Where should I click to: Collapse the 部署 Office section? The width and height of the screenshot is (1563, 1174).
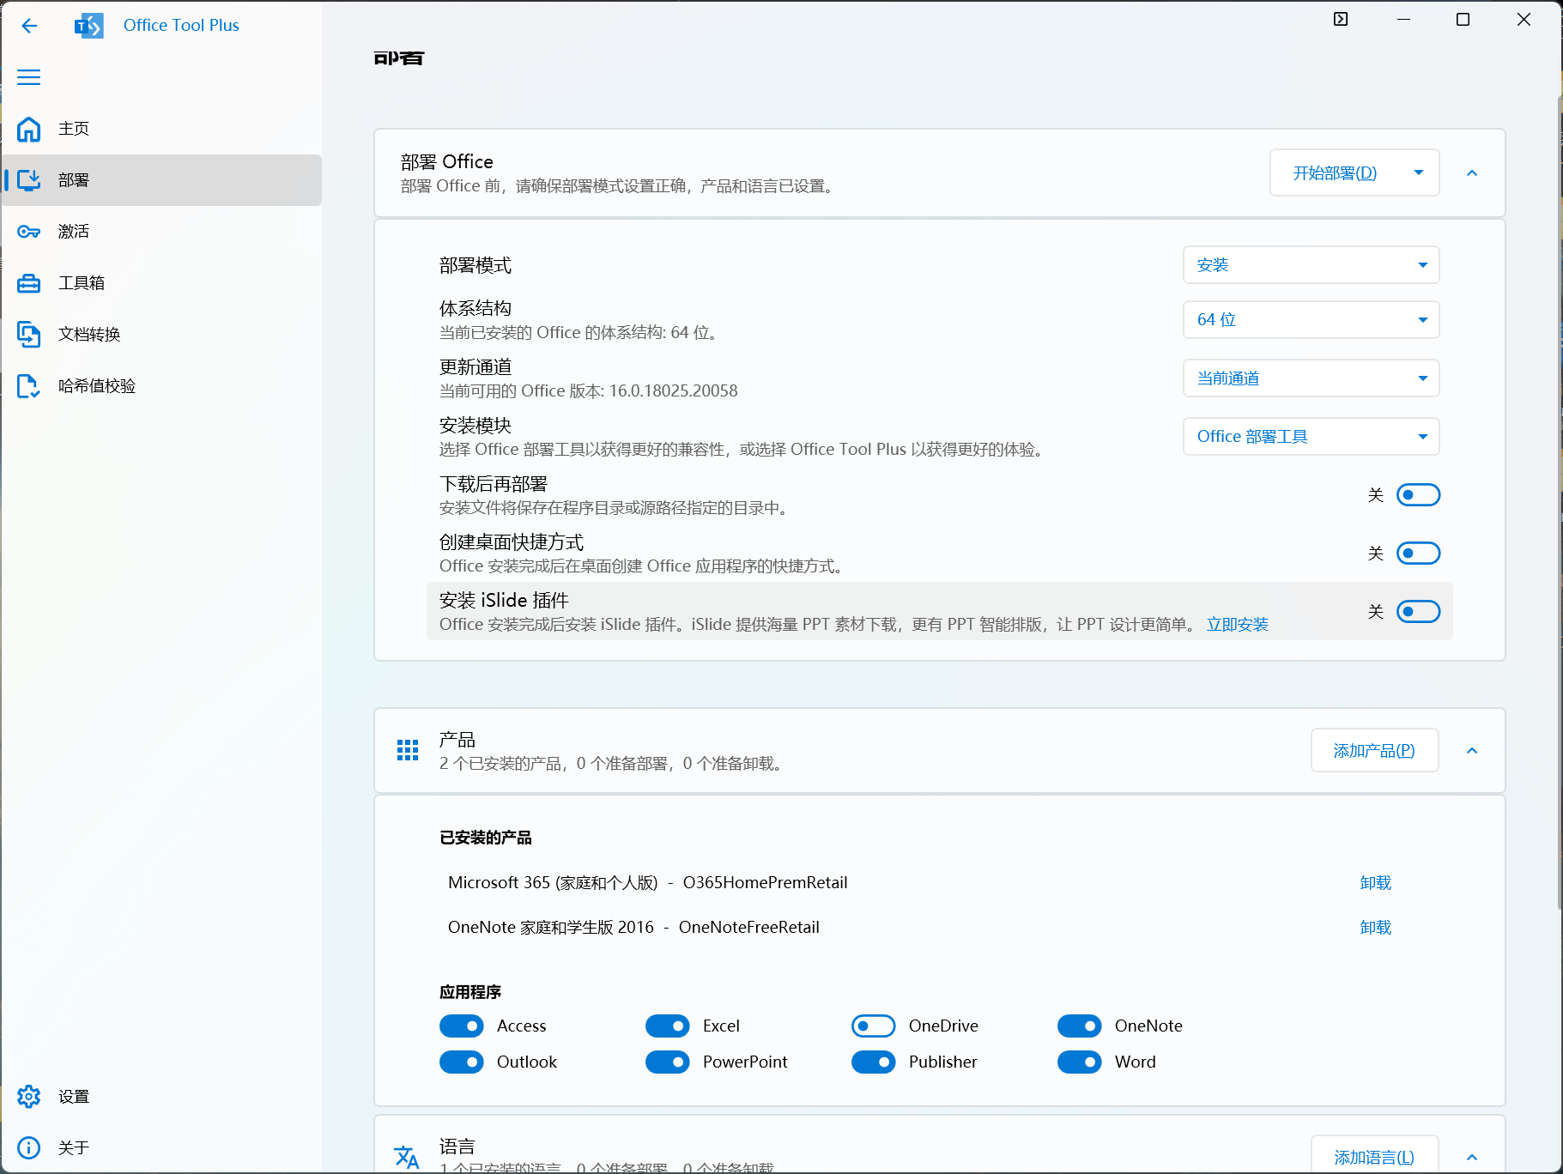point(1472,173)
